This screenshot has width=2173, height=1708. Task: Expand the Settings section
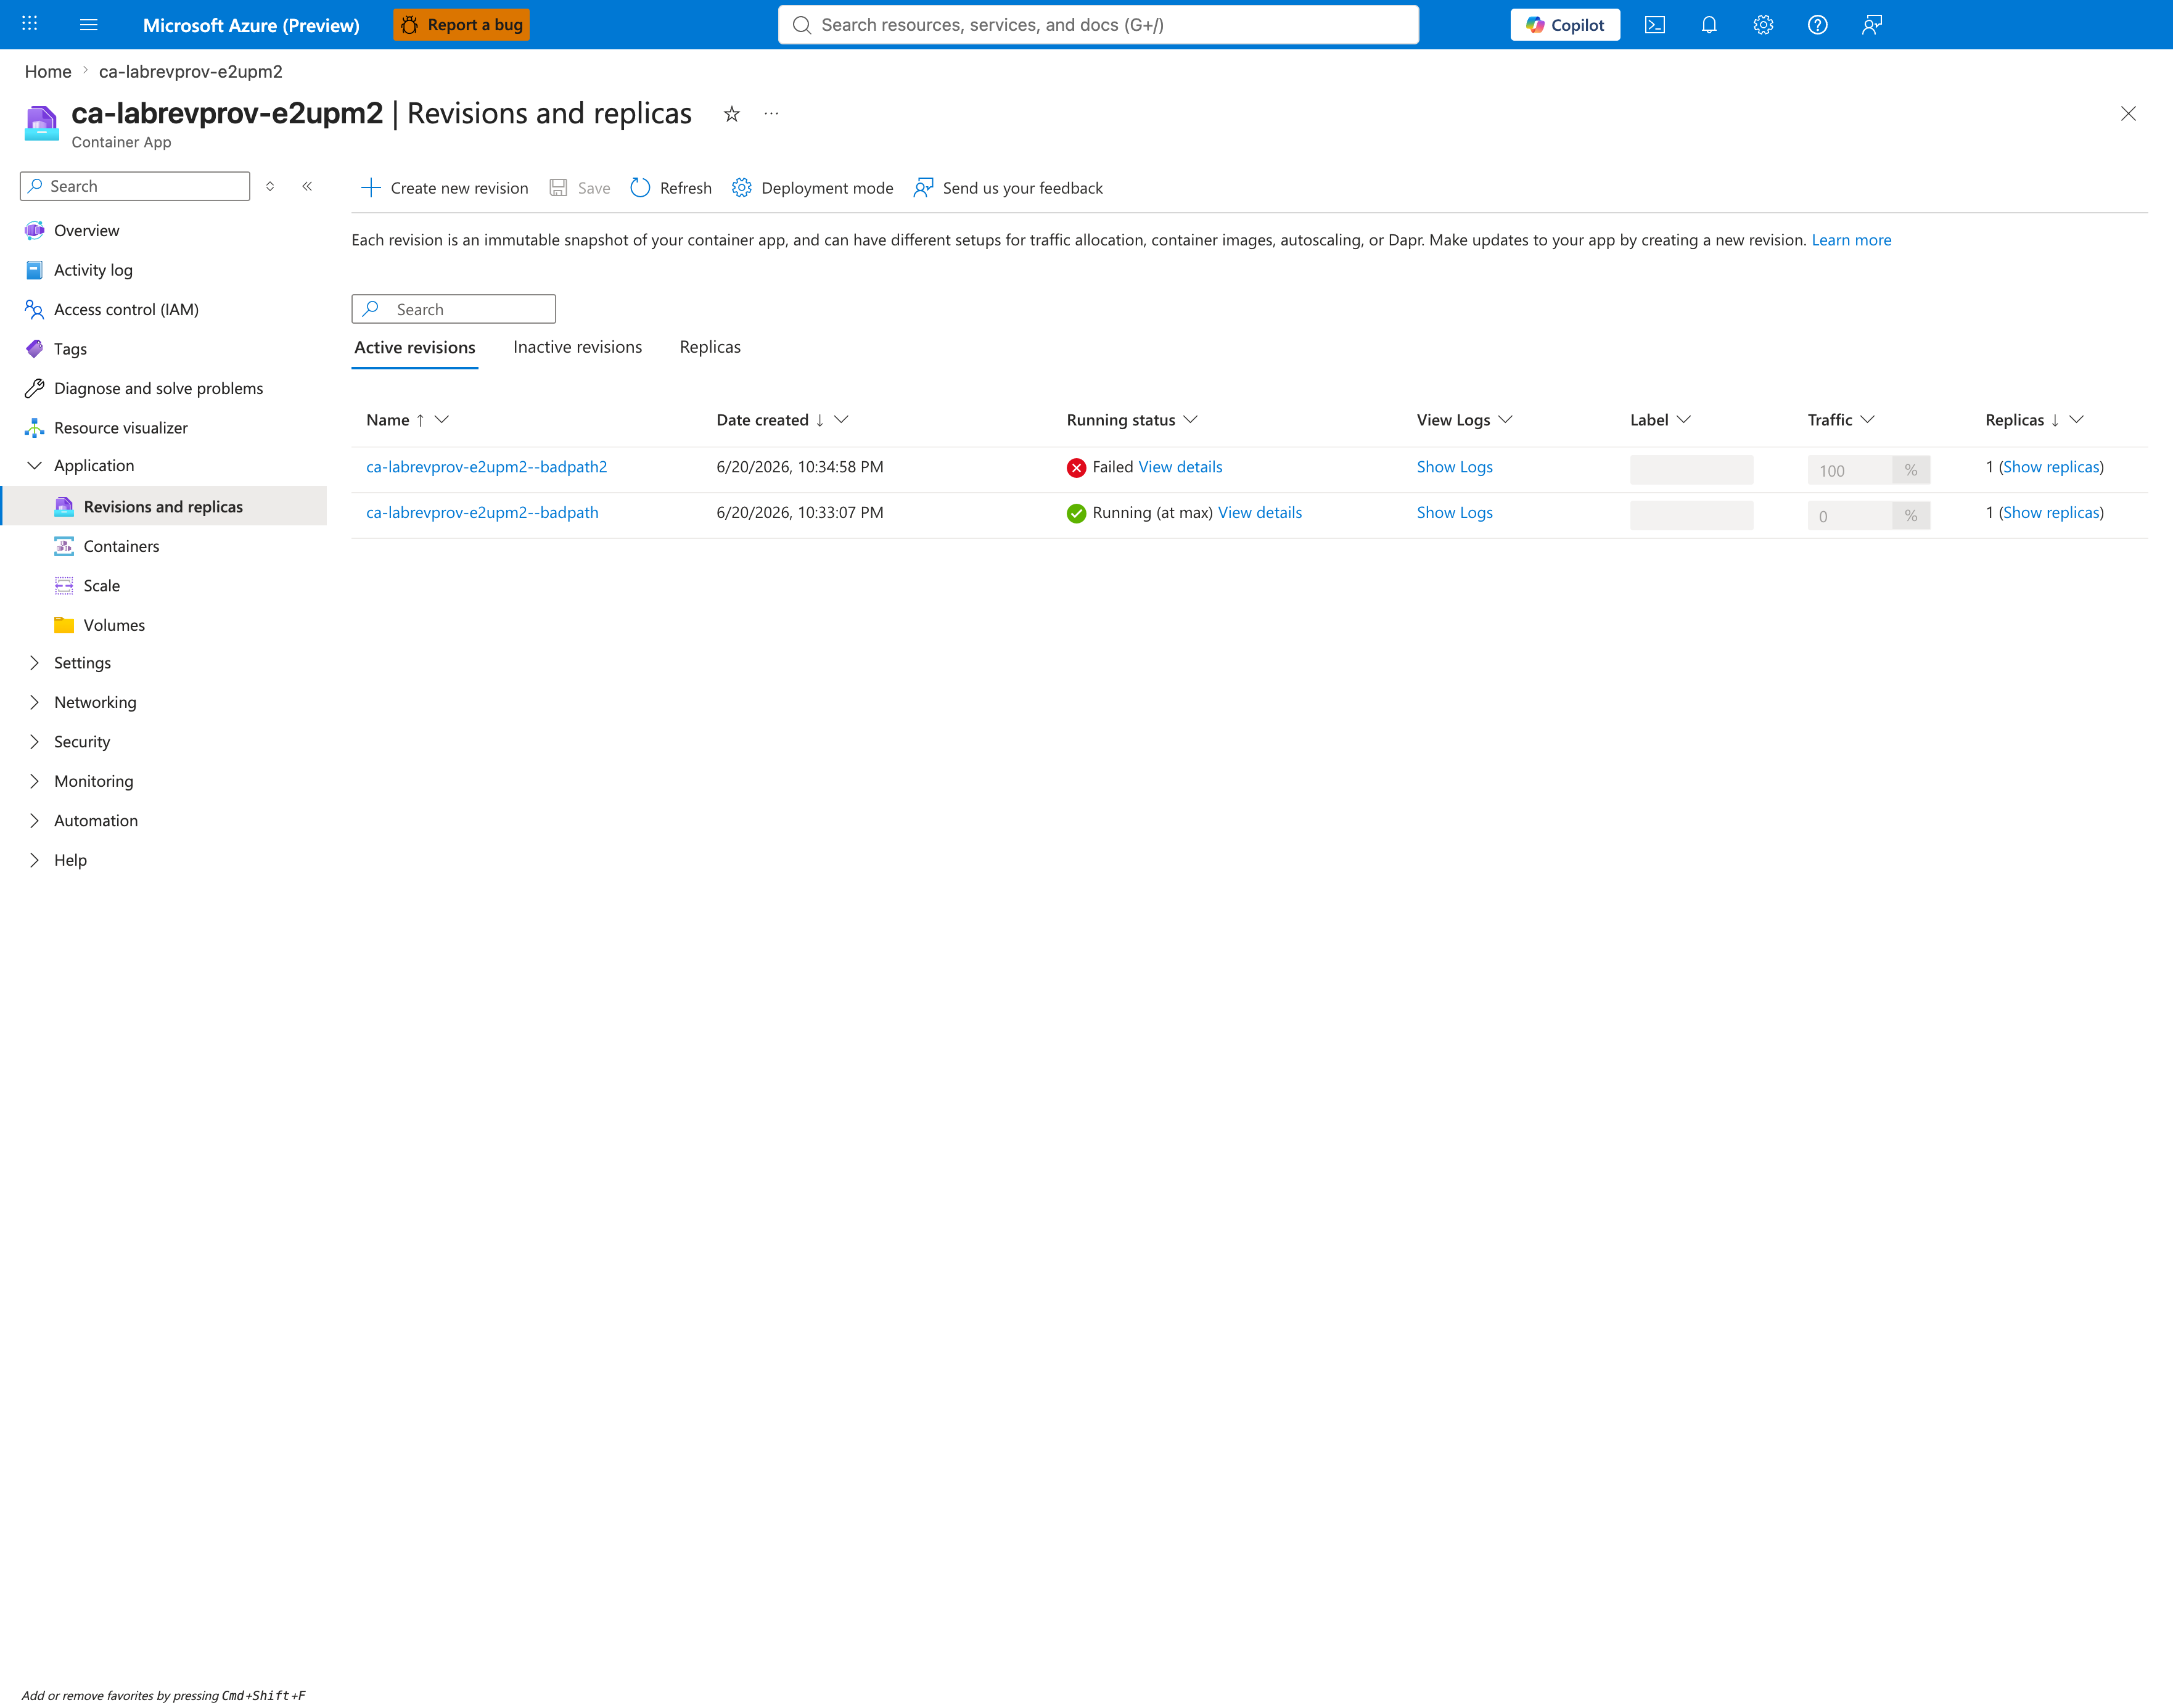click(x=34, y=663)
